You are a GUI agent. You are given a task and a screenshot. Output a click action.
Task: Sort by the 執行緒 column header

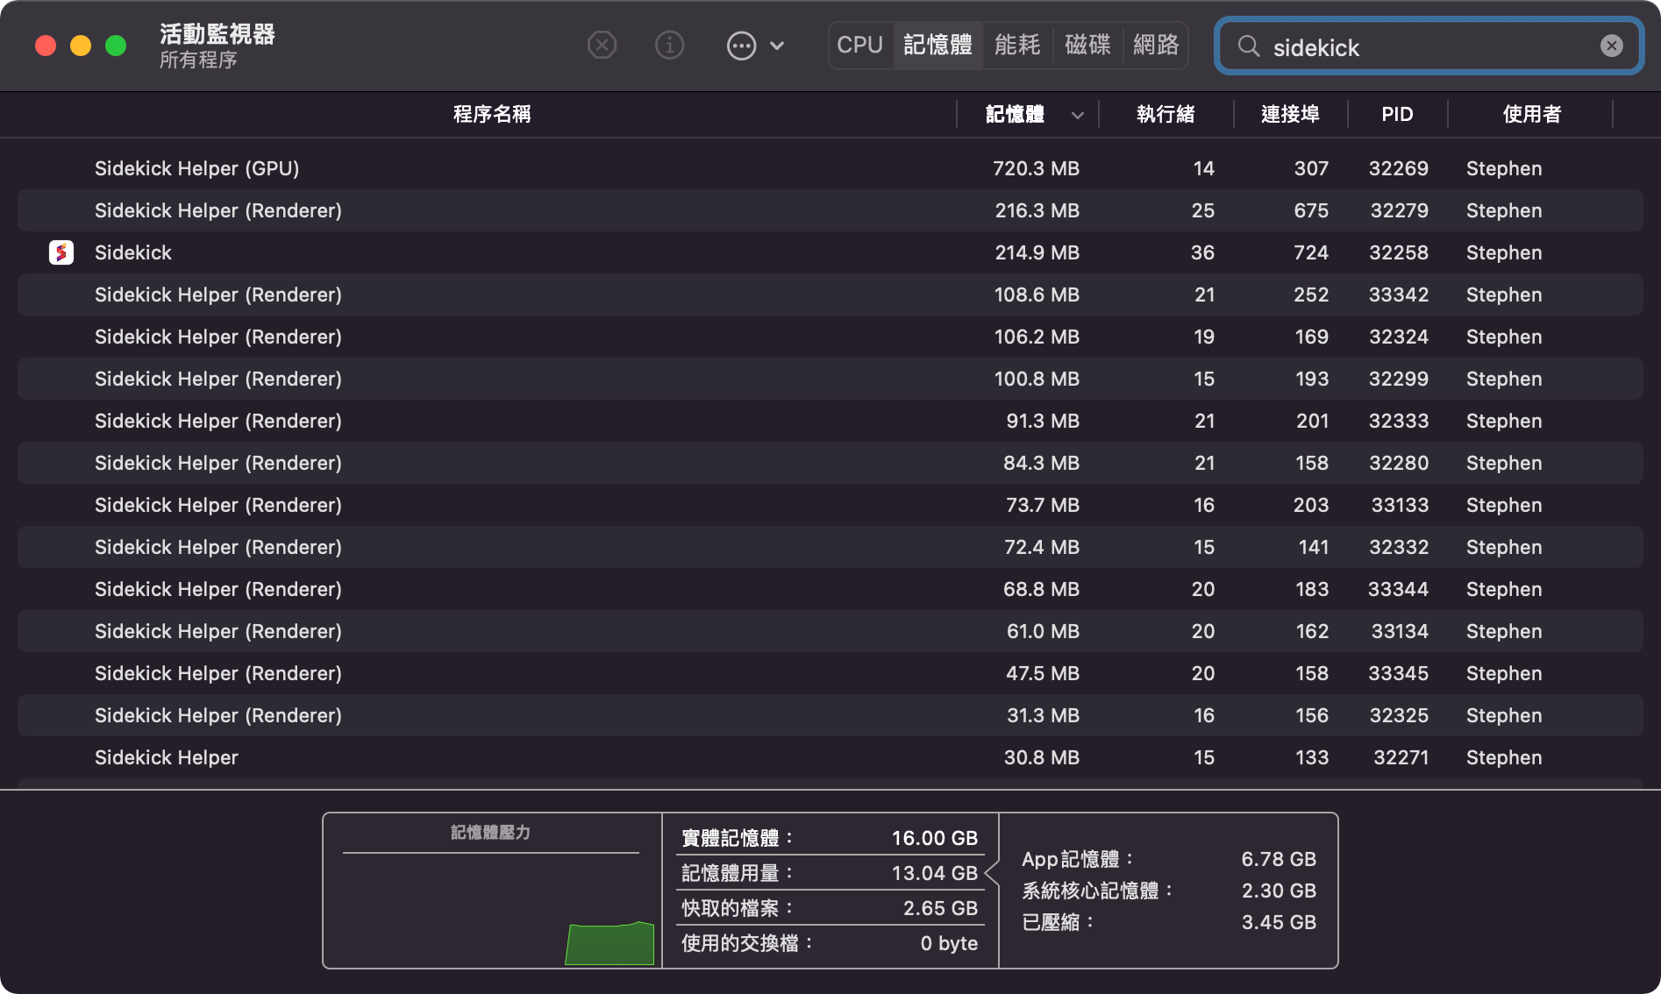[1166, 114]
